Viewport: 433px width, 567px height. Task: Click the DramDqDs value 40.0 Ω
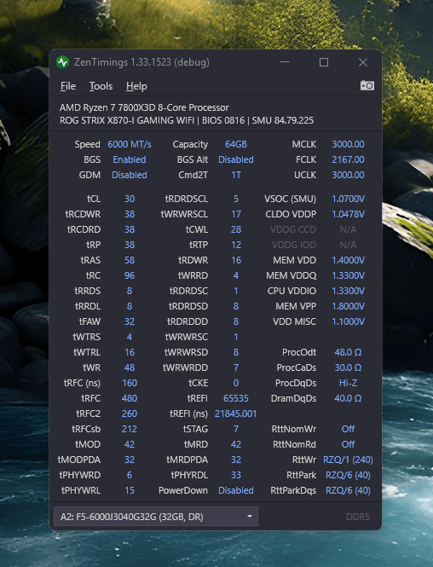coord(348,398)
